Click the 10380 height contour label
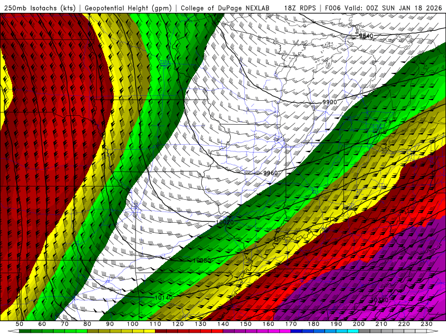Screen dimensions: 446x334 click(380, 300)
